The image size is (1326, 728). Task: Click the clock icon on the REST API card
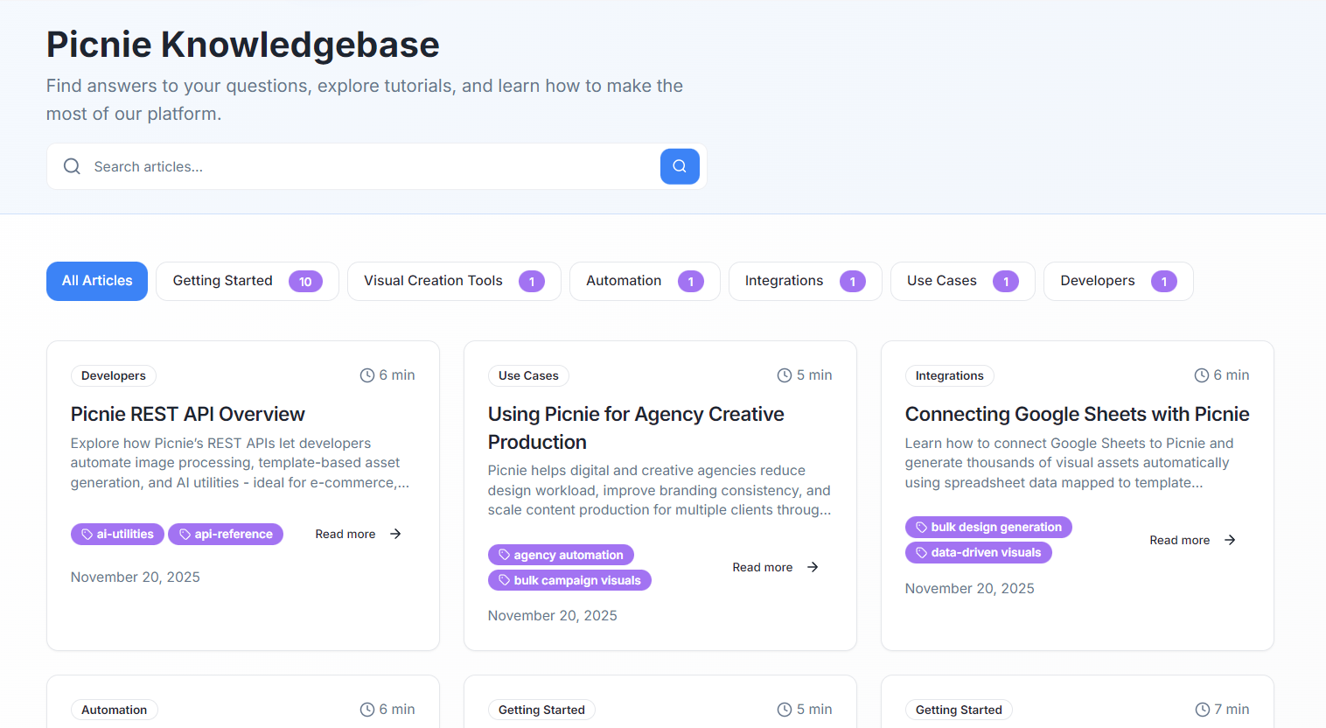tap(366, 374)
